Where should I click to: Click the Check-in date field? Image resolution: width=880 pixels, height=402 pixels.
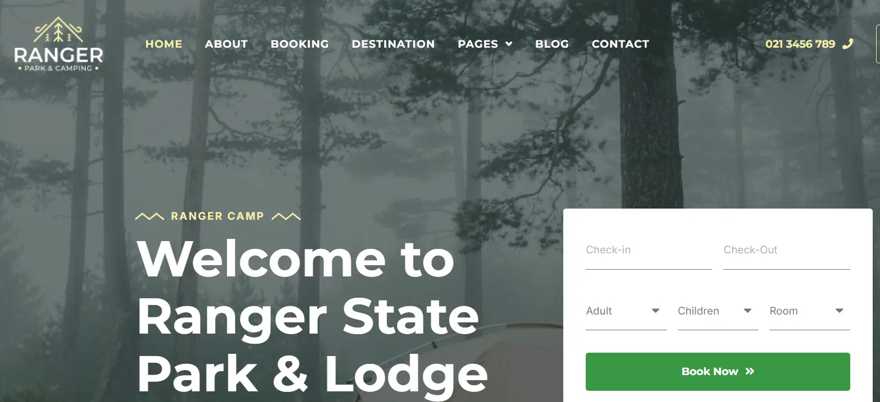tap(649, 254)
